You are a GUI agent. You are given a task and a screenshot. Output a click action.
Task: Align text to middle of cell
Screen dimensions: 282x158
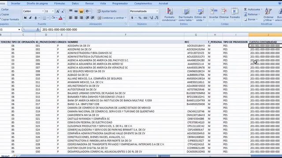pos(76,11)
